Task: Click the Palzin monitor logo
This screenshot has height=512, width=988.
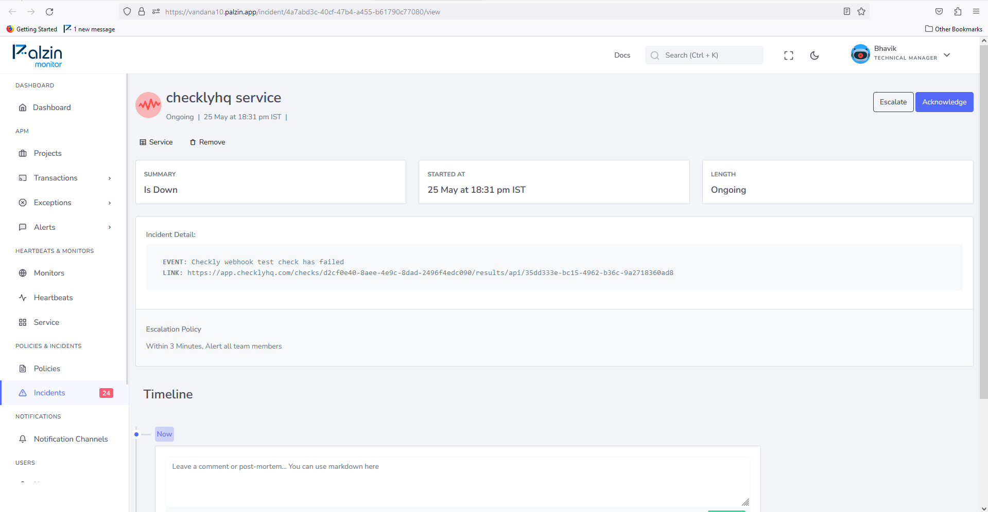Action: pos(37,56)
